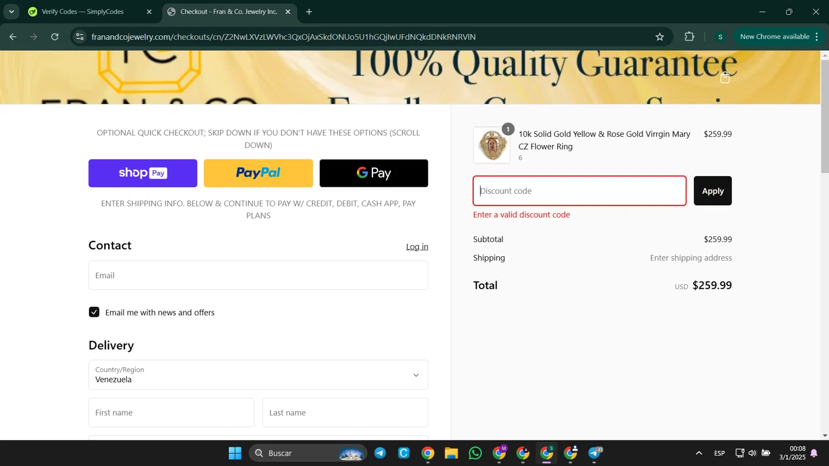This screenshot has width=829, height=466.
Task: Open File Explorer from the taskbar
Action: click(x=452, y=453)
